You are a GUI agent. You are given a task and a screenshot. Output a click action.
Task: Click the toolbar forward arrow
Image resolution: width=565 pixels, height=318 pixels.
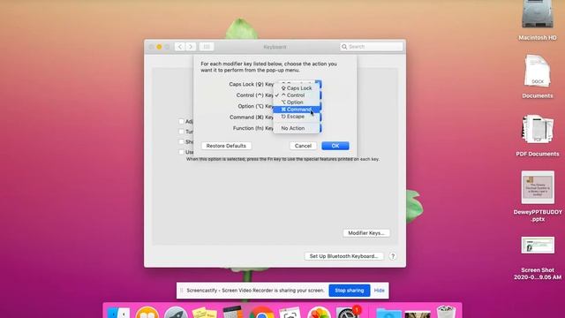point(191,47)
